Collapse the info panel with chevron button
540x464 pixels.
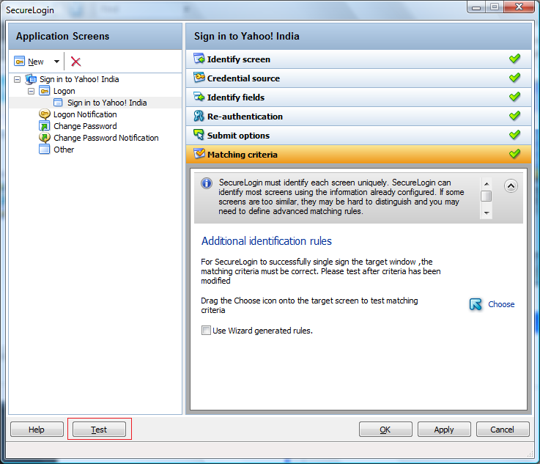pos(511,186)
